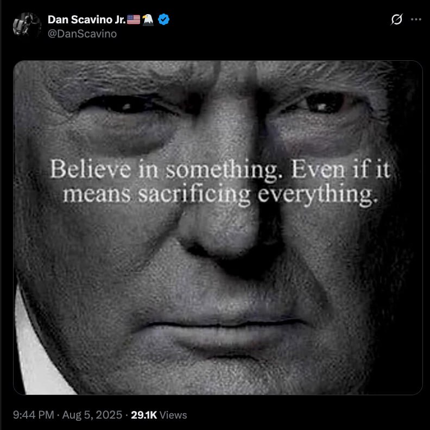Image resolution: width=430 pixels, height=430 pixels.
Task: Click the left-side eye in the photo
Action: point(129,104)
